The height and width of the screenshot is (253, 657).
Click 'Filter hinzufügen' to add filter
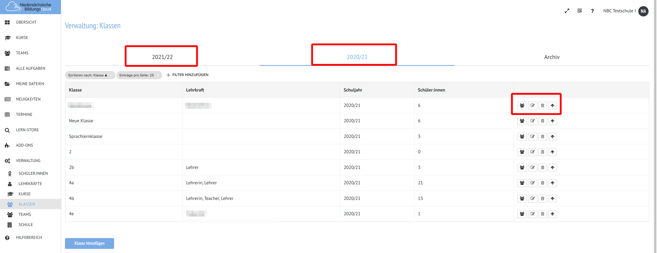coord(187,75)
